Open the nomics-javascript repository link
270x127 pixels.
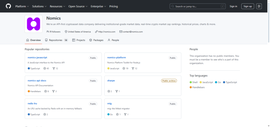coord(37,58)
